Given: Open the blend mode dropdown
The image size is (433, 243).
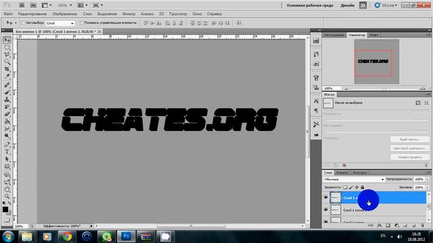Looking at the screenshot, I should [354, 180].
